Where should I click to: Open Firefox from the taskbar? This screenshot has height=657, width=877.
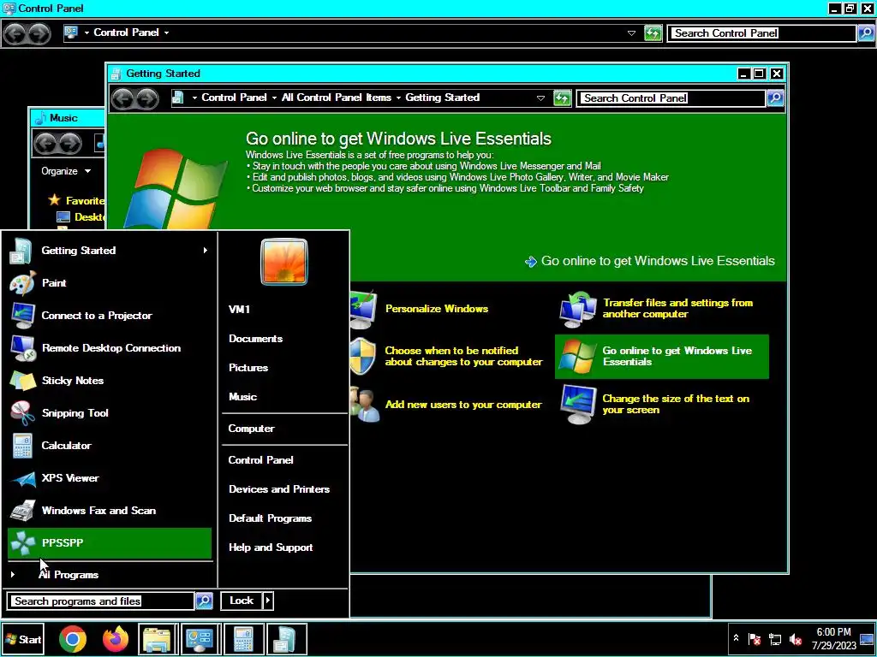pos(116,639)
